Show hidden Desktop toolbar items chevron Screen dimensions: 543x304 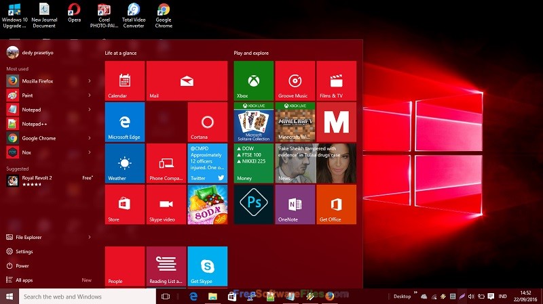(x=415, y=293)
